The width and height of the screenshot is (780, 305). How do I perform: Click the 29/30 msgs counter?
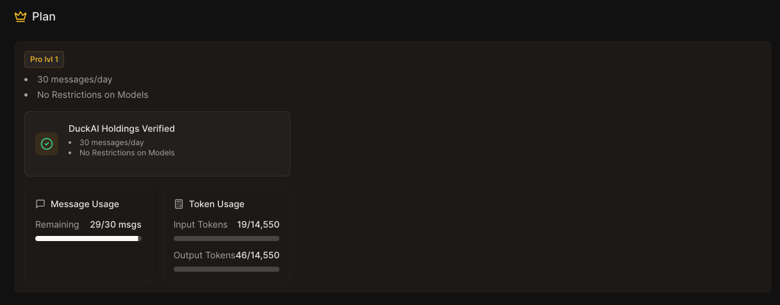point(116,224)
